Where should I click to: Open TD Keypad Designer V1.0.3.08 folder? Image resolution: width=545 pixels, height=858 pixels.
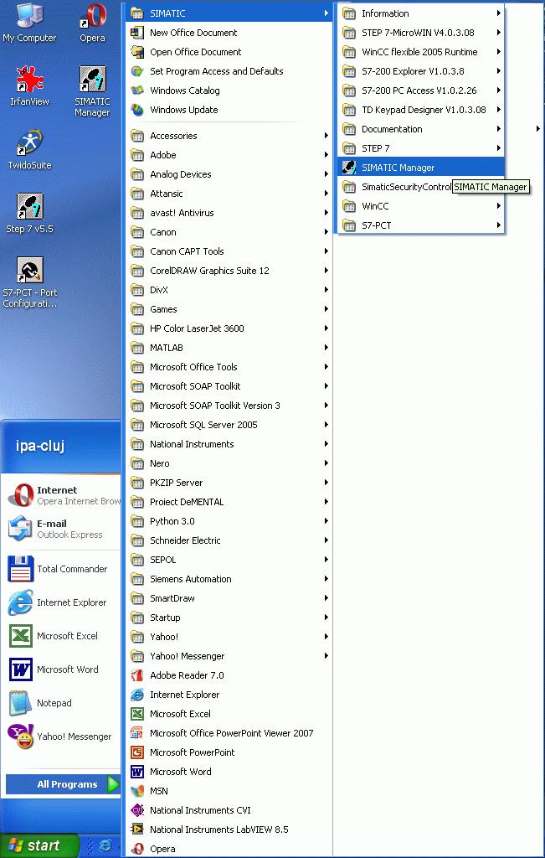[x=420, y=110]
